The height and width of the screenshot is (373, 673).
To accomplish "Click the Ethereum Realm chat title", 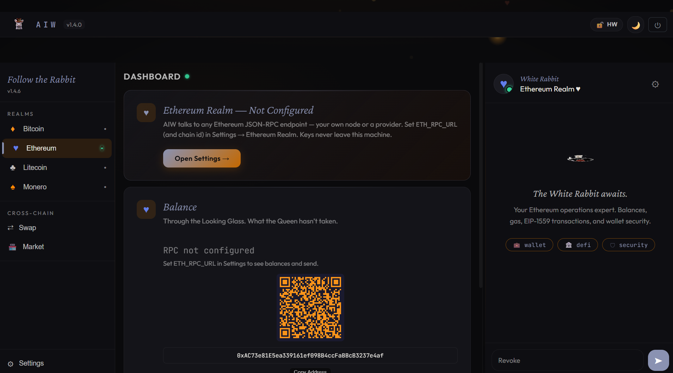I will [x=550, y=89].
